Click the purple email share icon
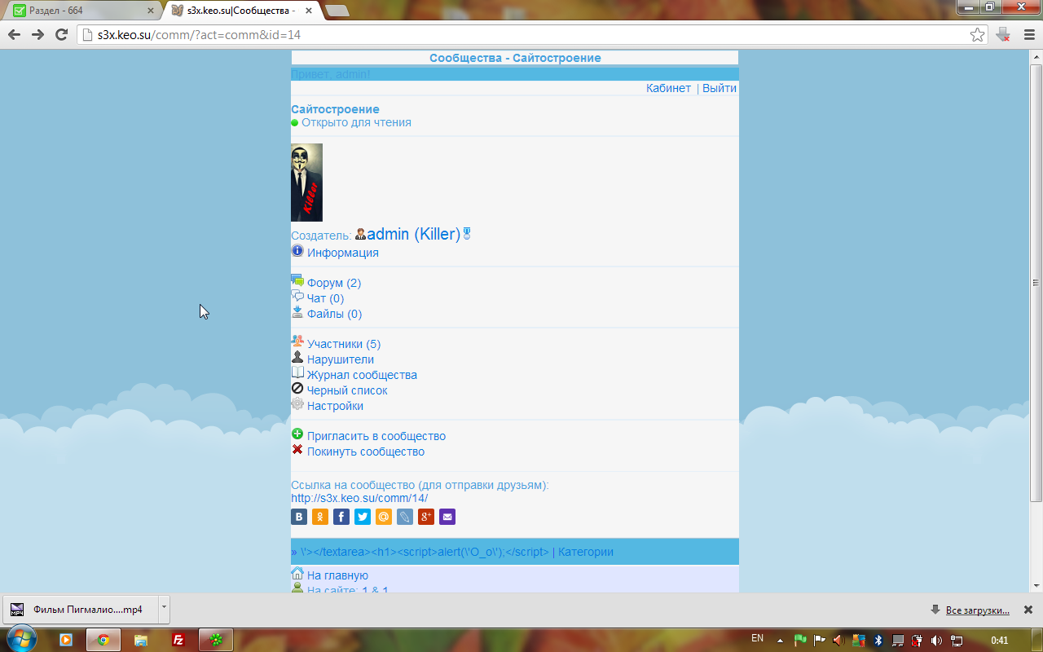 point(447,517)
